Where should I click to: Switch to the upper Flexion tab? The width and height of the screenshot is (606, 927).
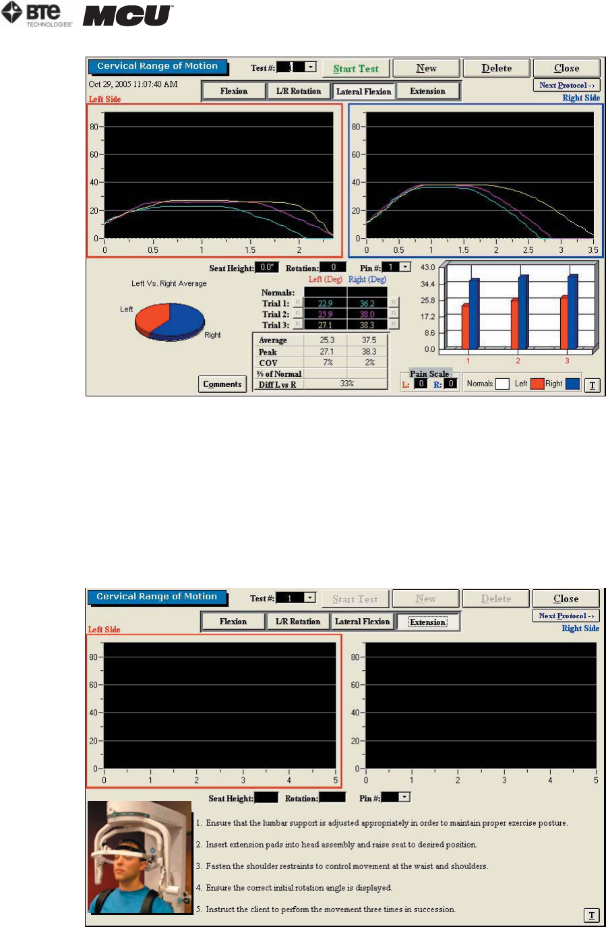pos(234,91)
